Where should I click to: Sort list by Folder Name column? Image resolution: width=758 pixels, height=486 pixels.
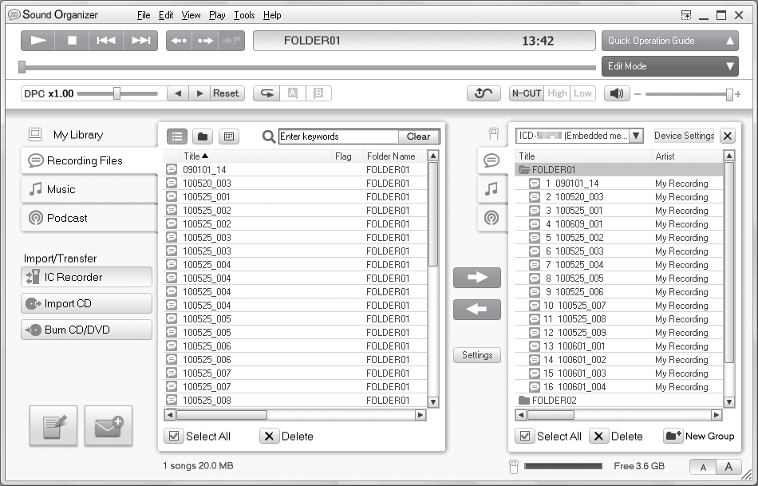(x=391, y=156)
